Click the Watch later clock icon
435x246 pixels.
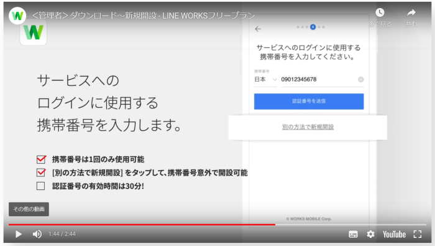pyautogui.click(x=380, y=12)
